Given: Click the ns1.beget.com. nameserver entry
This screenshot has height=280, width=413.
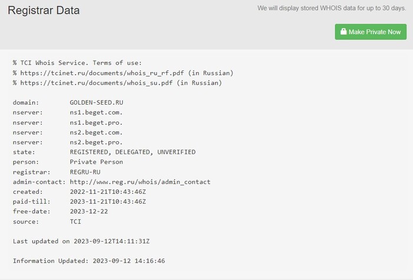Looking at the screenshot, I should pyautogui.click(x=96, y=112).
